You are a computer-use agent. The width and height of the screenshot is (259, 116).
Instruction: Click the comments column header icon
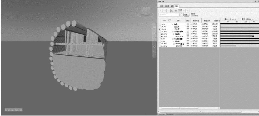[169, 20]
